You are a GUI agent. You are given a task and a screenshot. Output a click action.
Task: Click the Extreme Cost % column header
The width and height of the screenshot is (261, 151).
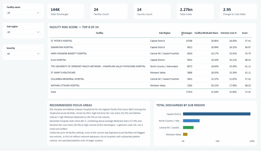click(229, 33)
